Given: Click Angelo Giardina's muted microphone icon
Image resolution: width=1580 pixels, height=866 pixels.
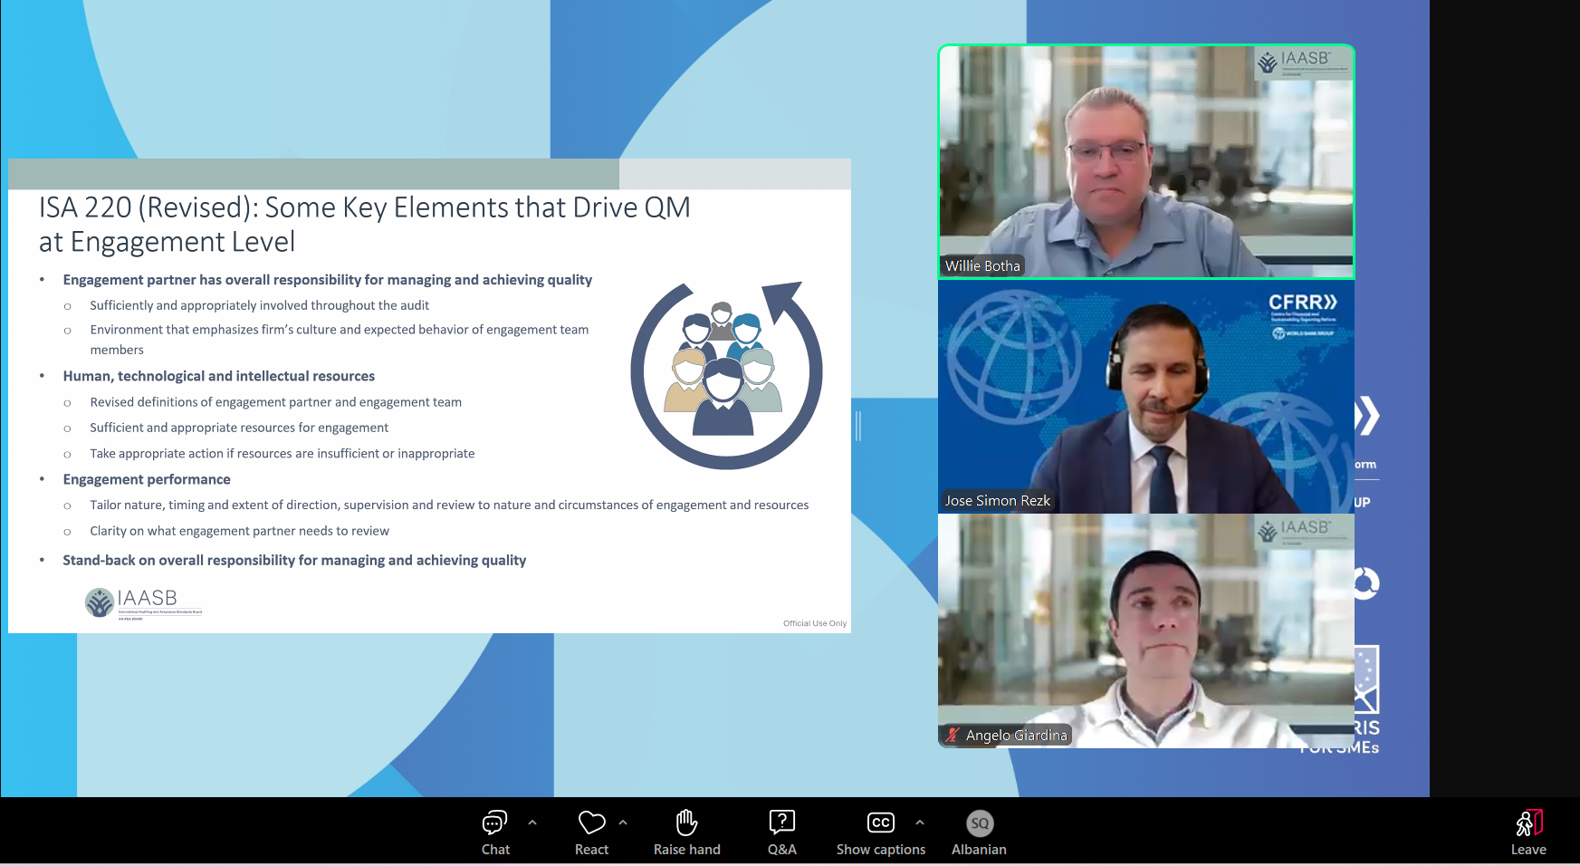Looking at the screenshot, I should point(952,736).
